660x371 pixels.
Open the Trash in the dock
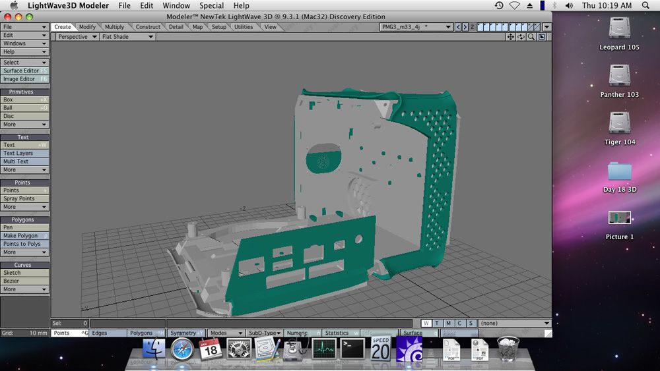508,349
